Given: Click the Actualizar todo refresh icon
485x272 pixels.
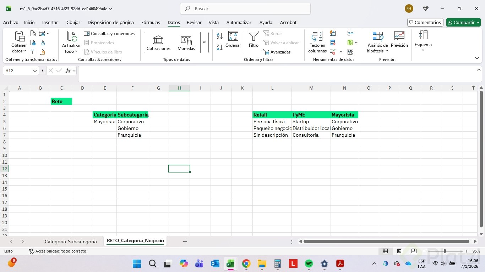Looking at the screenshot, I should [x=71, y=36].
